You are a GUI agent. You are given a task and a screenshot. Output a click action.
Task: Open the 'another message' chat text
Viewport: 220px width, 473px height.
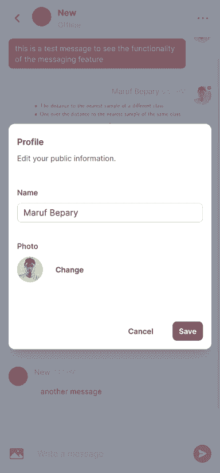(71, 392)
